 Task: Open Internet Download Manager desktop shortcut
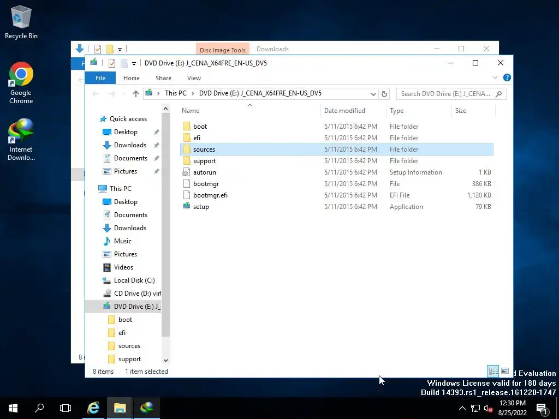pyautogui.click(x=21, y=140)
